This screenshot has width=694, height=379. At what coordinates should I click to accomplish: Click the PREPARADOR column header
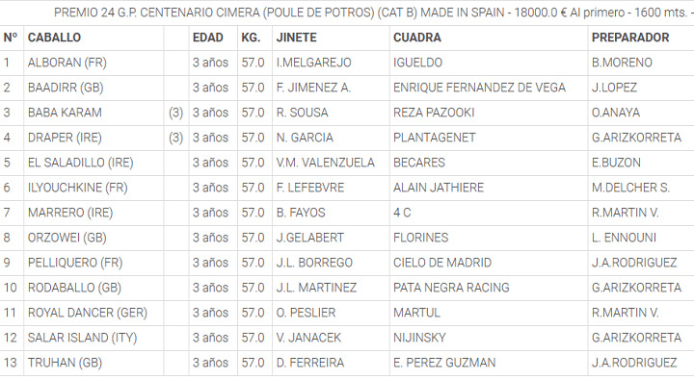click(x=630, y=38)
